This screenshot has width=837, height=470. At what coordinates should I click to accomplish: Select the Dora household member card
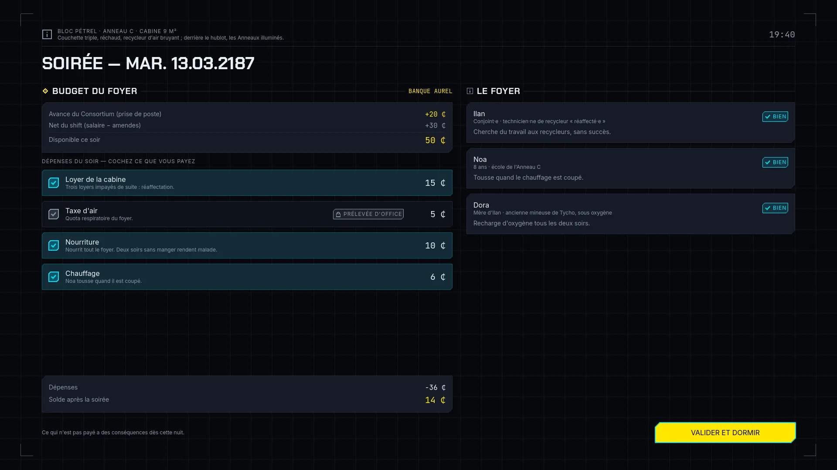point(630,214)
